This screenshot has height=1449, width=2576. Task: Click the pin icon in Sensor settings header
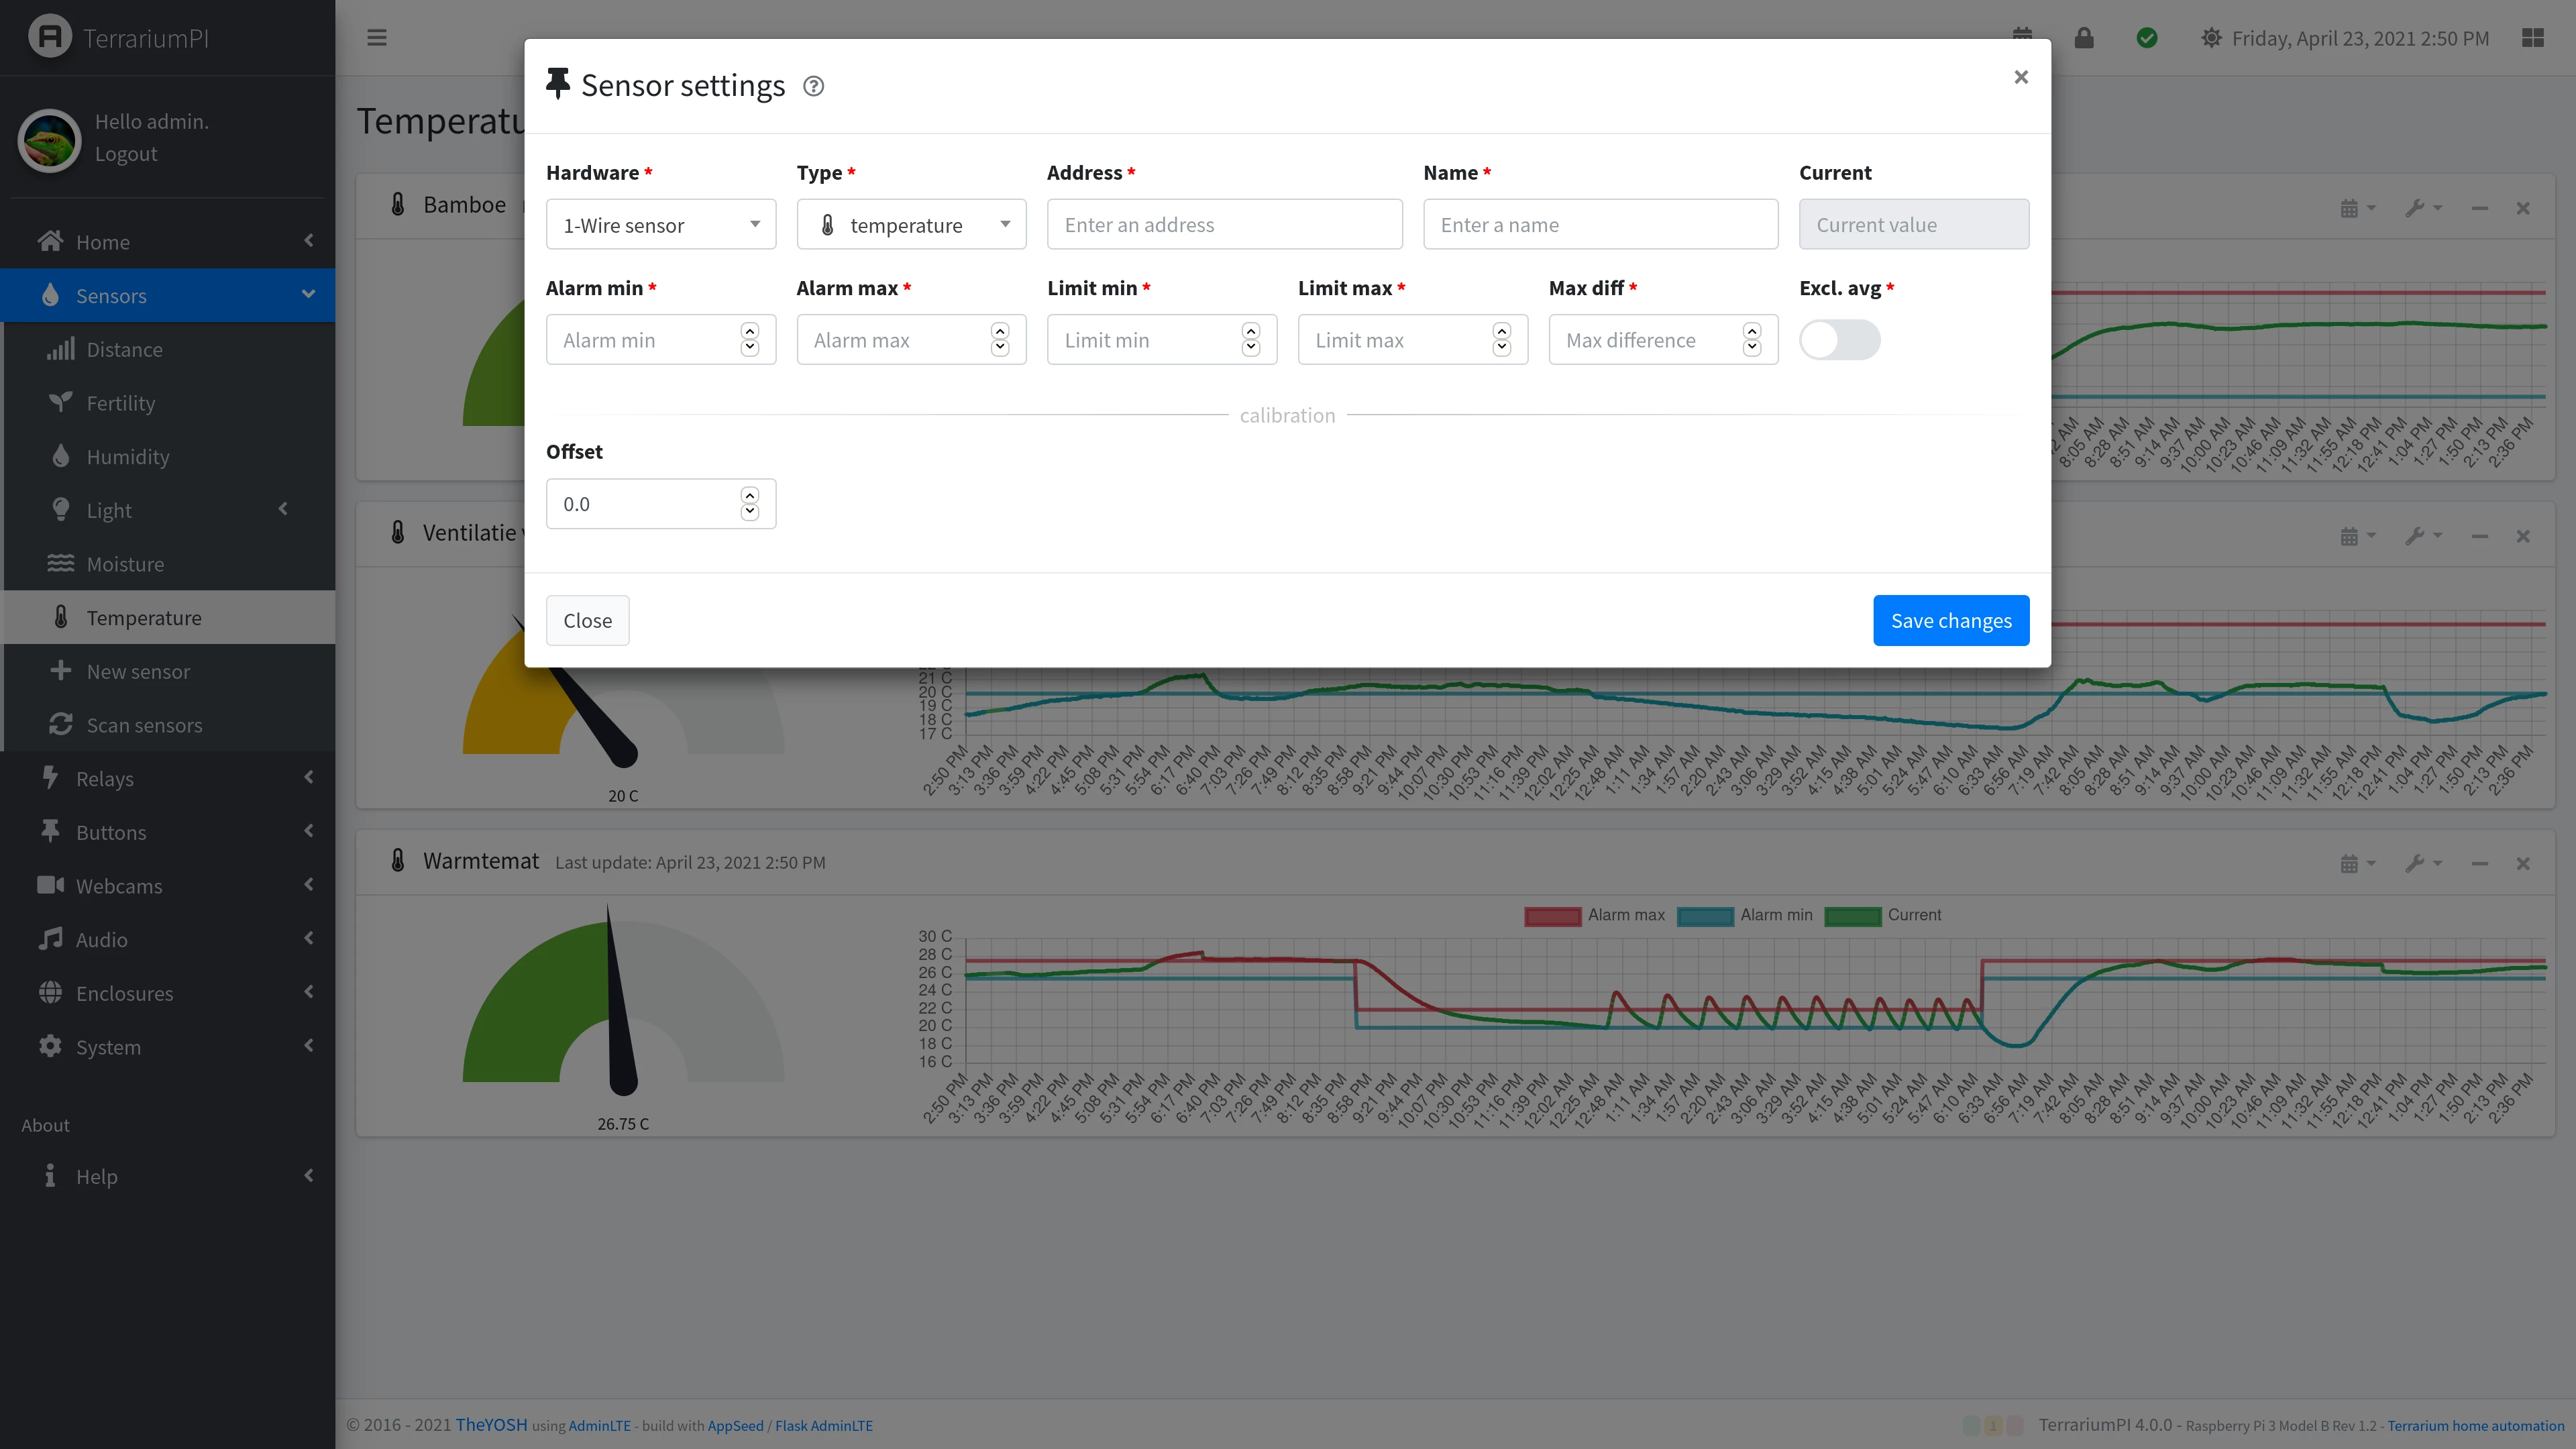click(557, 83)
